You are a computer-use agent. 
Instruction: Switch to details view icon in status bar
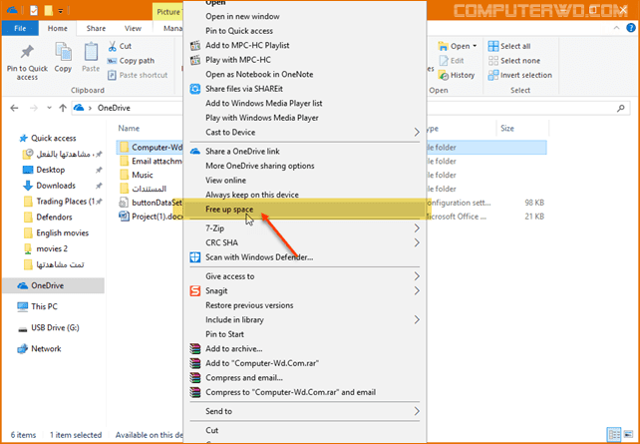point(614,435)
